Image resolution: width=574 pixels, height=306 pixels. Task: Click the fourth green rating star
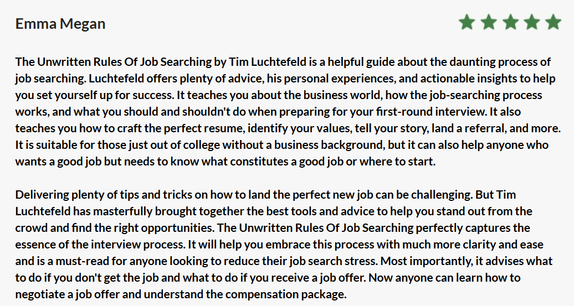pos(532,23)
